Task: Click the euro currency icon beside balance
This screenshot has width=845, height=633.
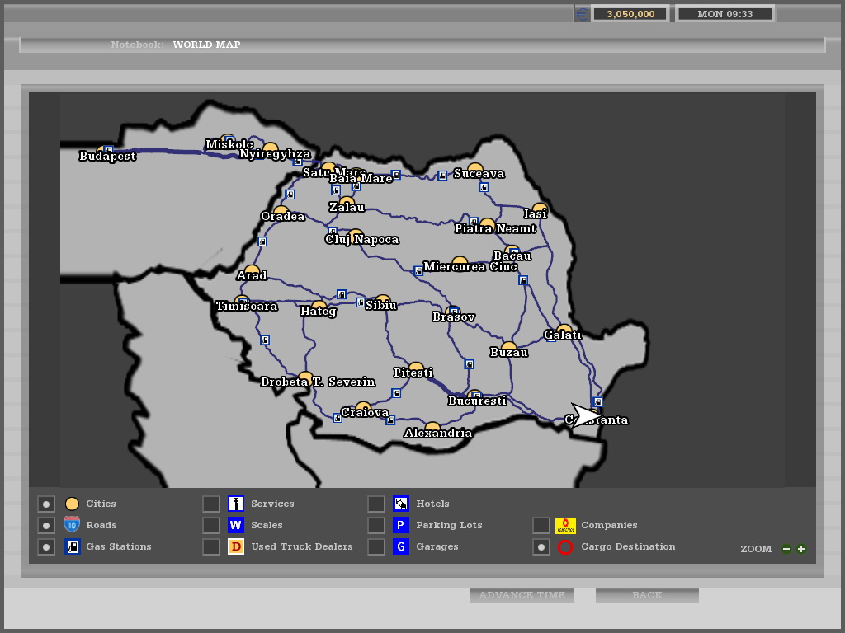Action: (582, 14)
